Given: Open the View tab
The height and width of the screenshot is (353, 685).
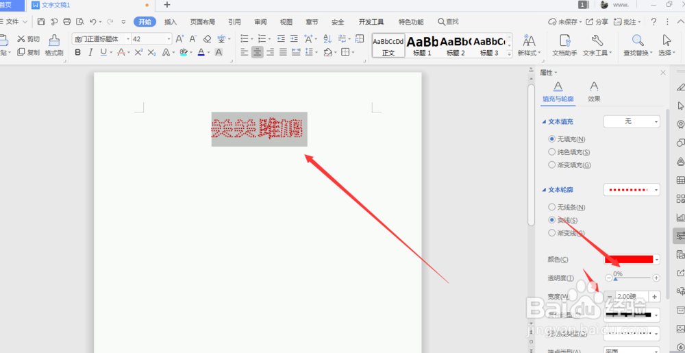Looking at the screenshot, I should [286, 22].
